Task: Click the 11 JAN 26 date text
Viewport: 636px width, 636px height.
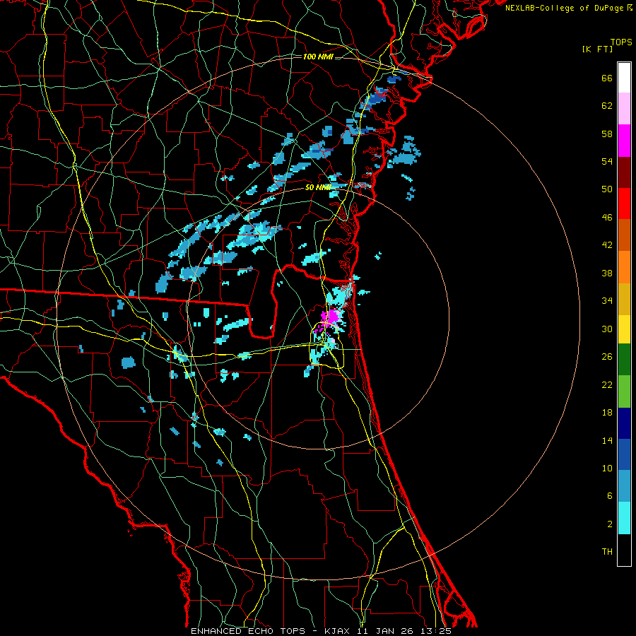Action: tap(387, 631)
